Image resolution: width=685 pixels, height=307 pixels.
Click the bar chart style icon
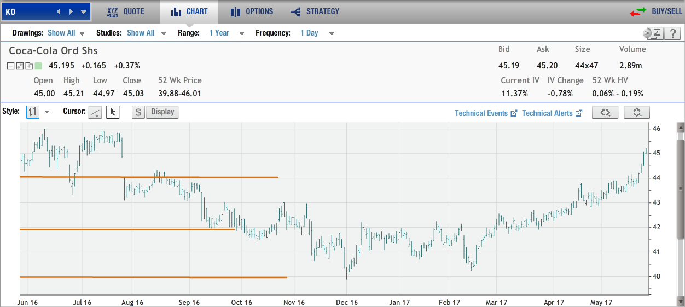[33, 112]
